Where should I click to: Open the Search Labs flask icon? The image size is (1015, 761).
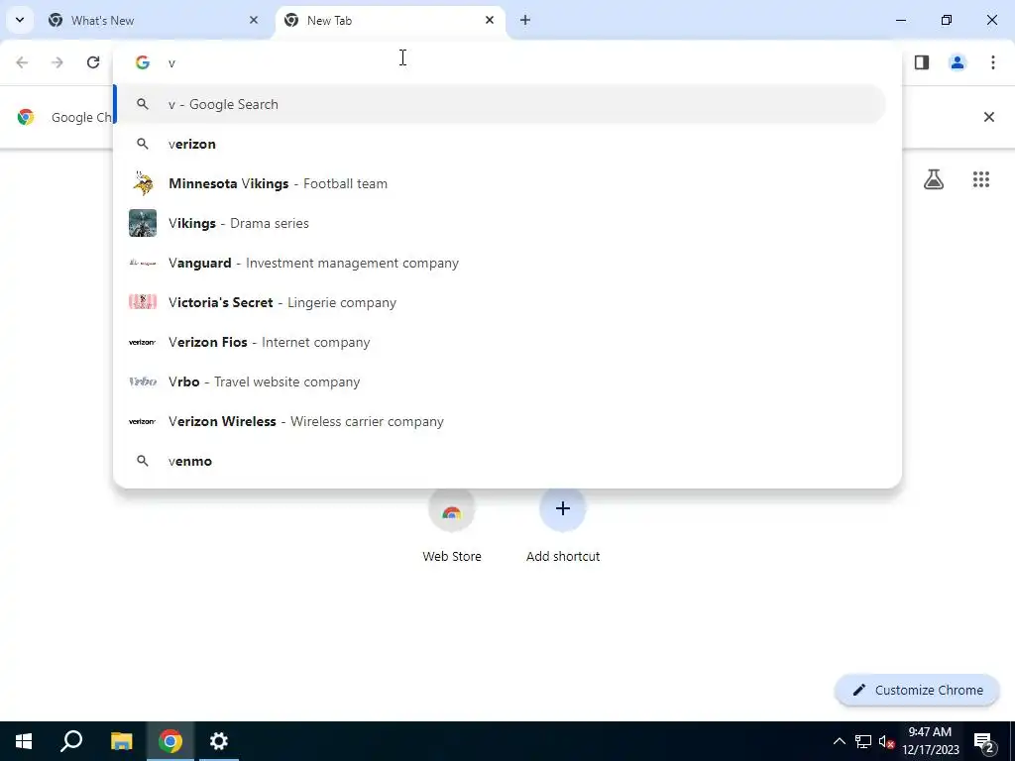click(934, 179)
